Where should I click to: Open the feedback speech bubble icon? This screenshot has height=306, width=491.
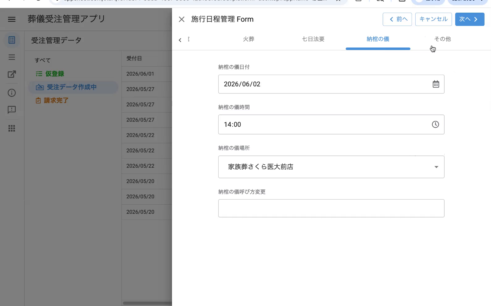tap(12, 110)
